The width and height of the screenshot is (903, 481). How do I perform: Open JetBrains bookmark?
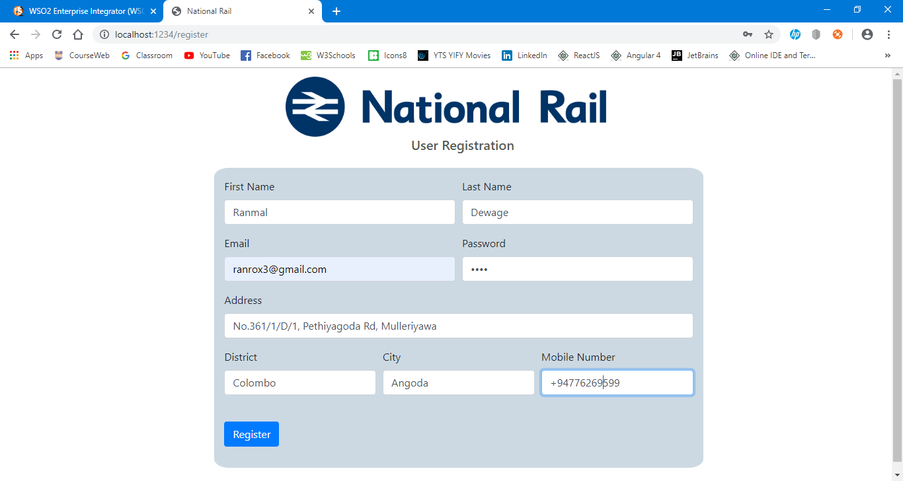pos(695,55)
